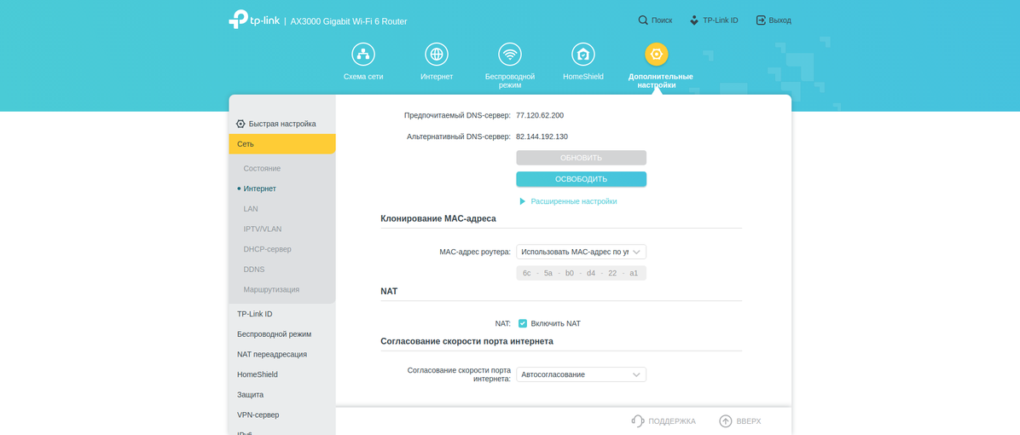This screenshot has width=1020, height=435.
Task: Open the Wireless mode Wi-Fi icon
Action: pos(510,54)
